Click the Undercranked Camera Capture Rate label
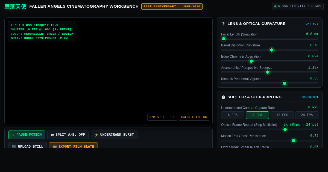Screen dimensions: 328x172 [248, 108]
